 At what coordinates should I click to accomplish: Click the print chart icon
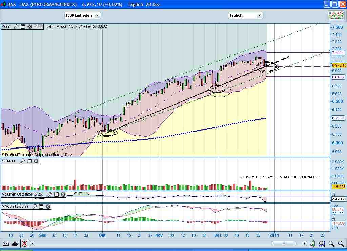15,244
